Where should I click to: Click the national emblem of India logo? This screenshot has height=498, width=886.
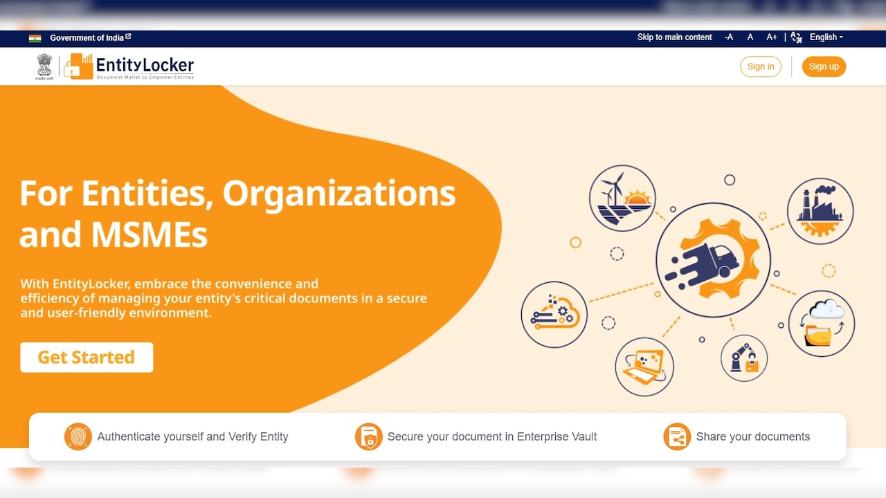coord(44,66)
